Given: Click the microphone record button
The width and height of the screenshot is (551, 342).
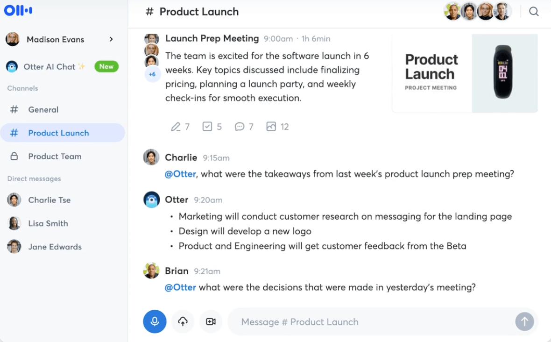Looking at the screenshot, I should click(x=155, y=321).
